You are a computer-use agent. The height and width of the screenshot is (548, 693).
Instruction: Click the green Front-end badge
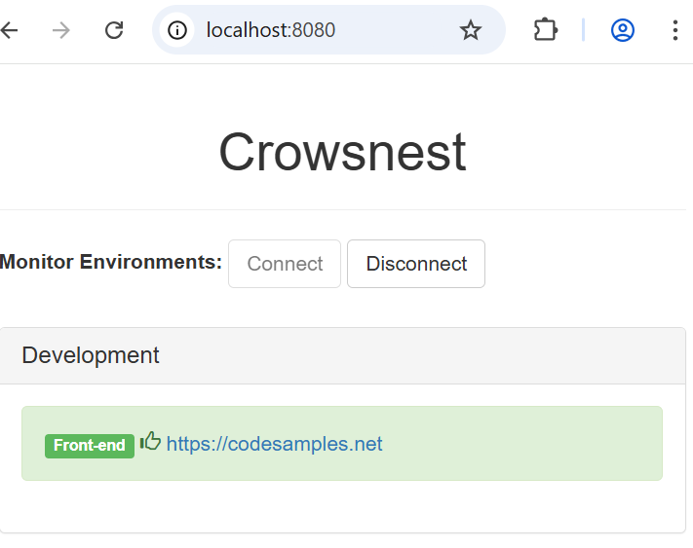(x=90, y=446)
